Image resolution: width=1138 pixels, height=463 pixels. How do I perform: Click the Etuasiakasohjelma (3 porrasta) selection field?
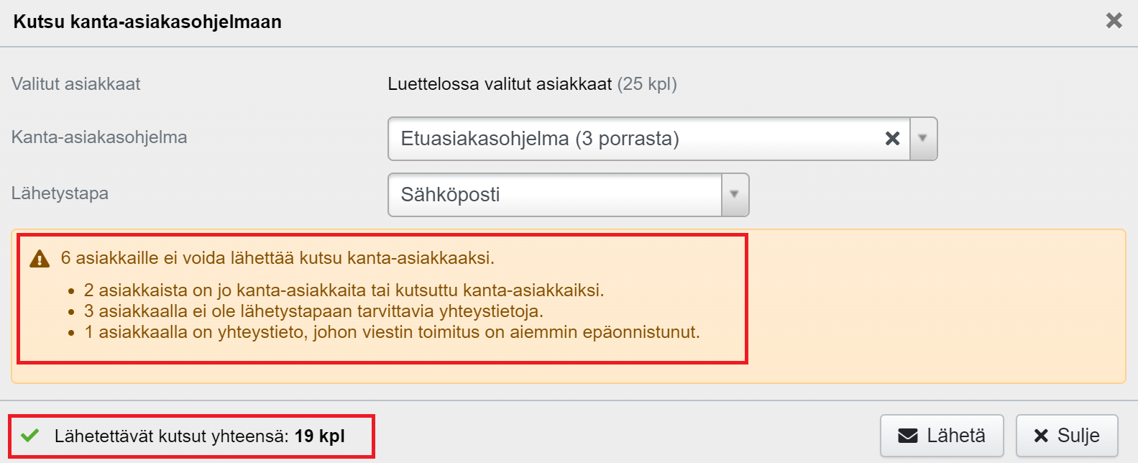(633, 139)
